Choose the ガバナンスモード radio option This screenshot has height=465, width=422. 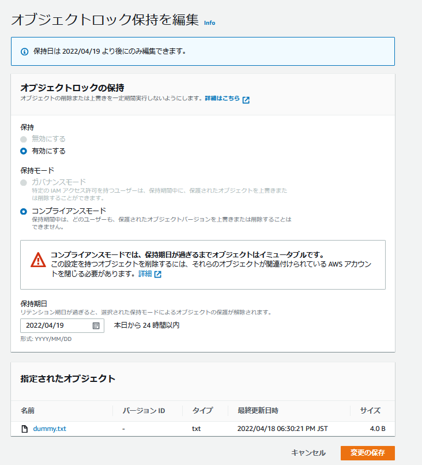tap(24, 182)
